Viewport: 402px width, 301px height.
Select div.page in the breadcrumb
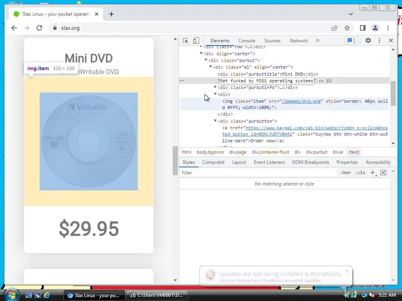tap(238, 152)
